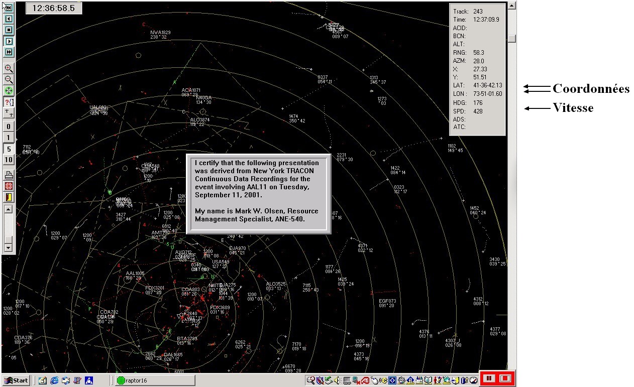Click the blue triangle logo quick launch icon
634x387 pixels.
[89, 380]
